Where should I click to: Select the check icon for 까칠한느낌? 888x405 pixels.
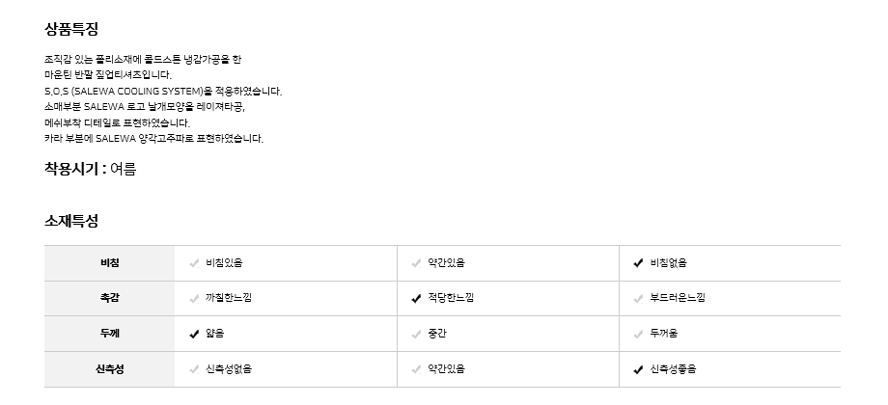click(x=195, y=299)
